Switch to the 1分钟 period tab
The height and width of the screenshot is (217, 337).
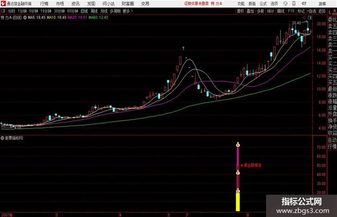coord(22,11)
